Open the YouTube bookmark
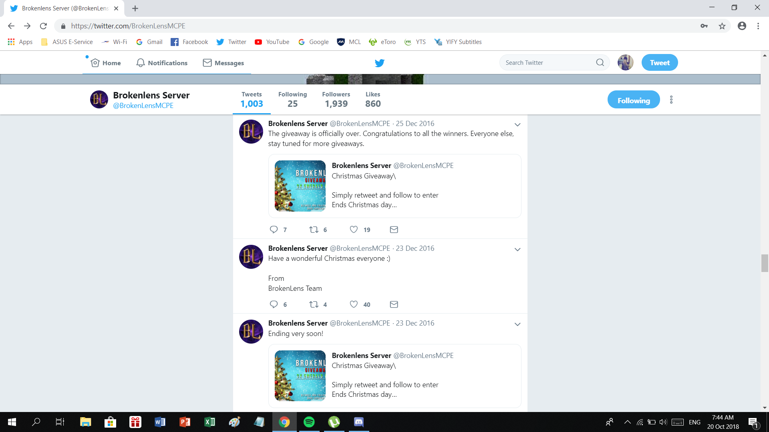This screenshot has width=769, height=432. [x=272, y=42]
